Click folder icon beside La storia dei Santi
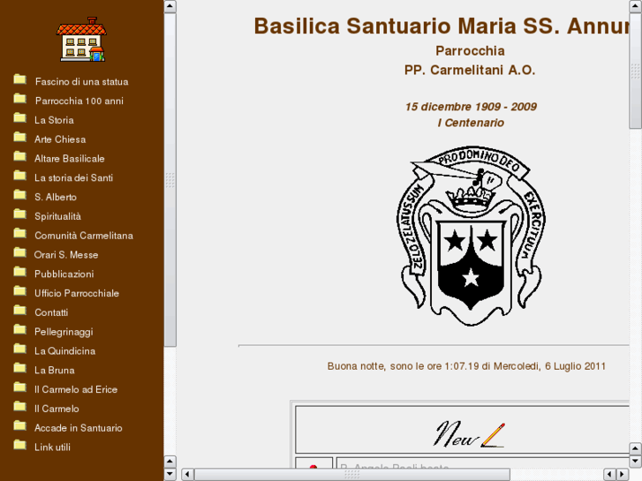 click(x=19, y=176)
